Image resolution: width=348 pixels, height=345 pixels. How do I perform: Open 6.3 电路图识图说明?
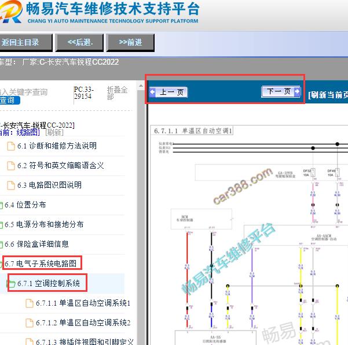click(x=49, y=185)
